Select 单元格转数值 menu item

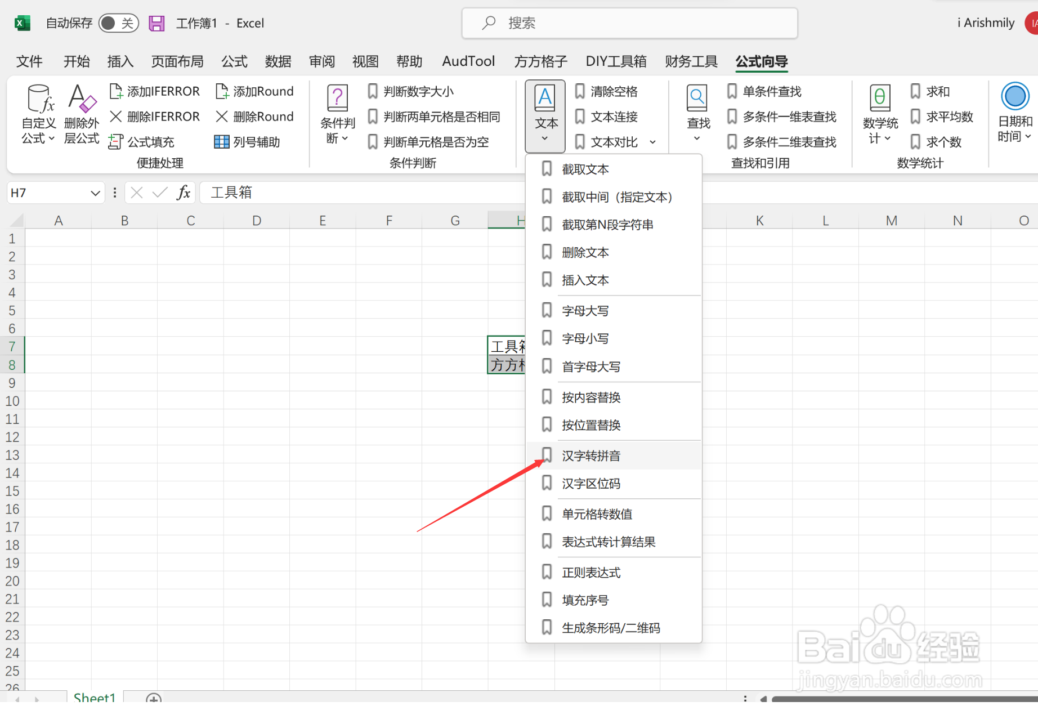point(614,514)
